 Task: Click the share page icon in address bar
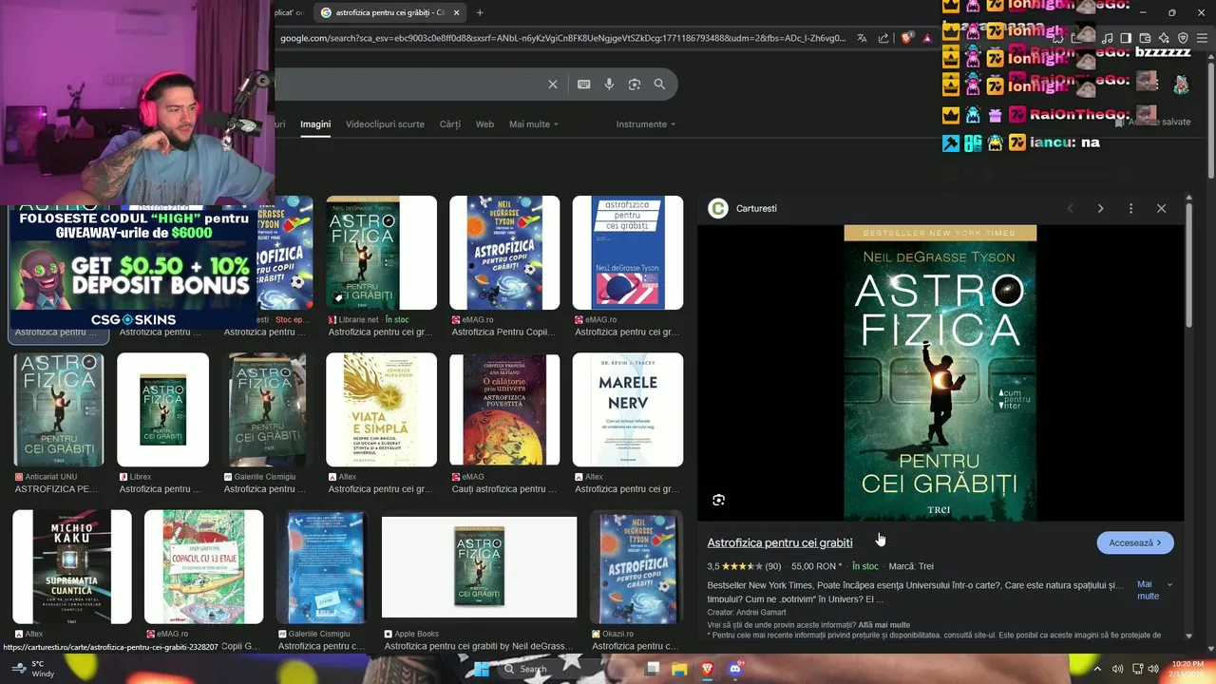click(x=883, y=38)
